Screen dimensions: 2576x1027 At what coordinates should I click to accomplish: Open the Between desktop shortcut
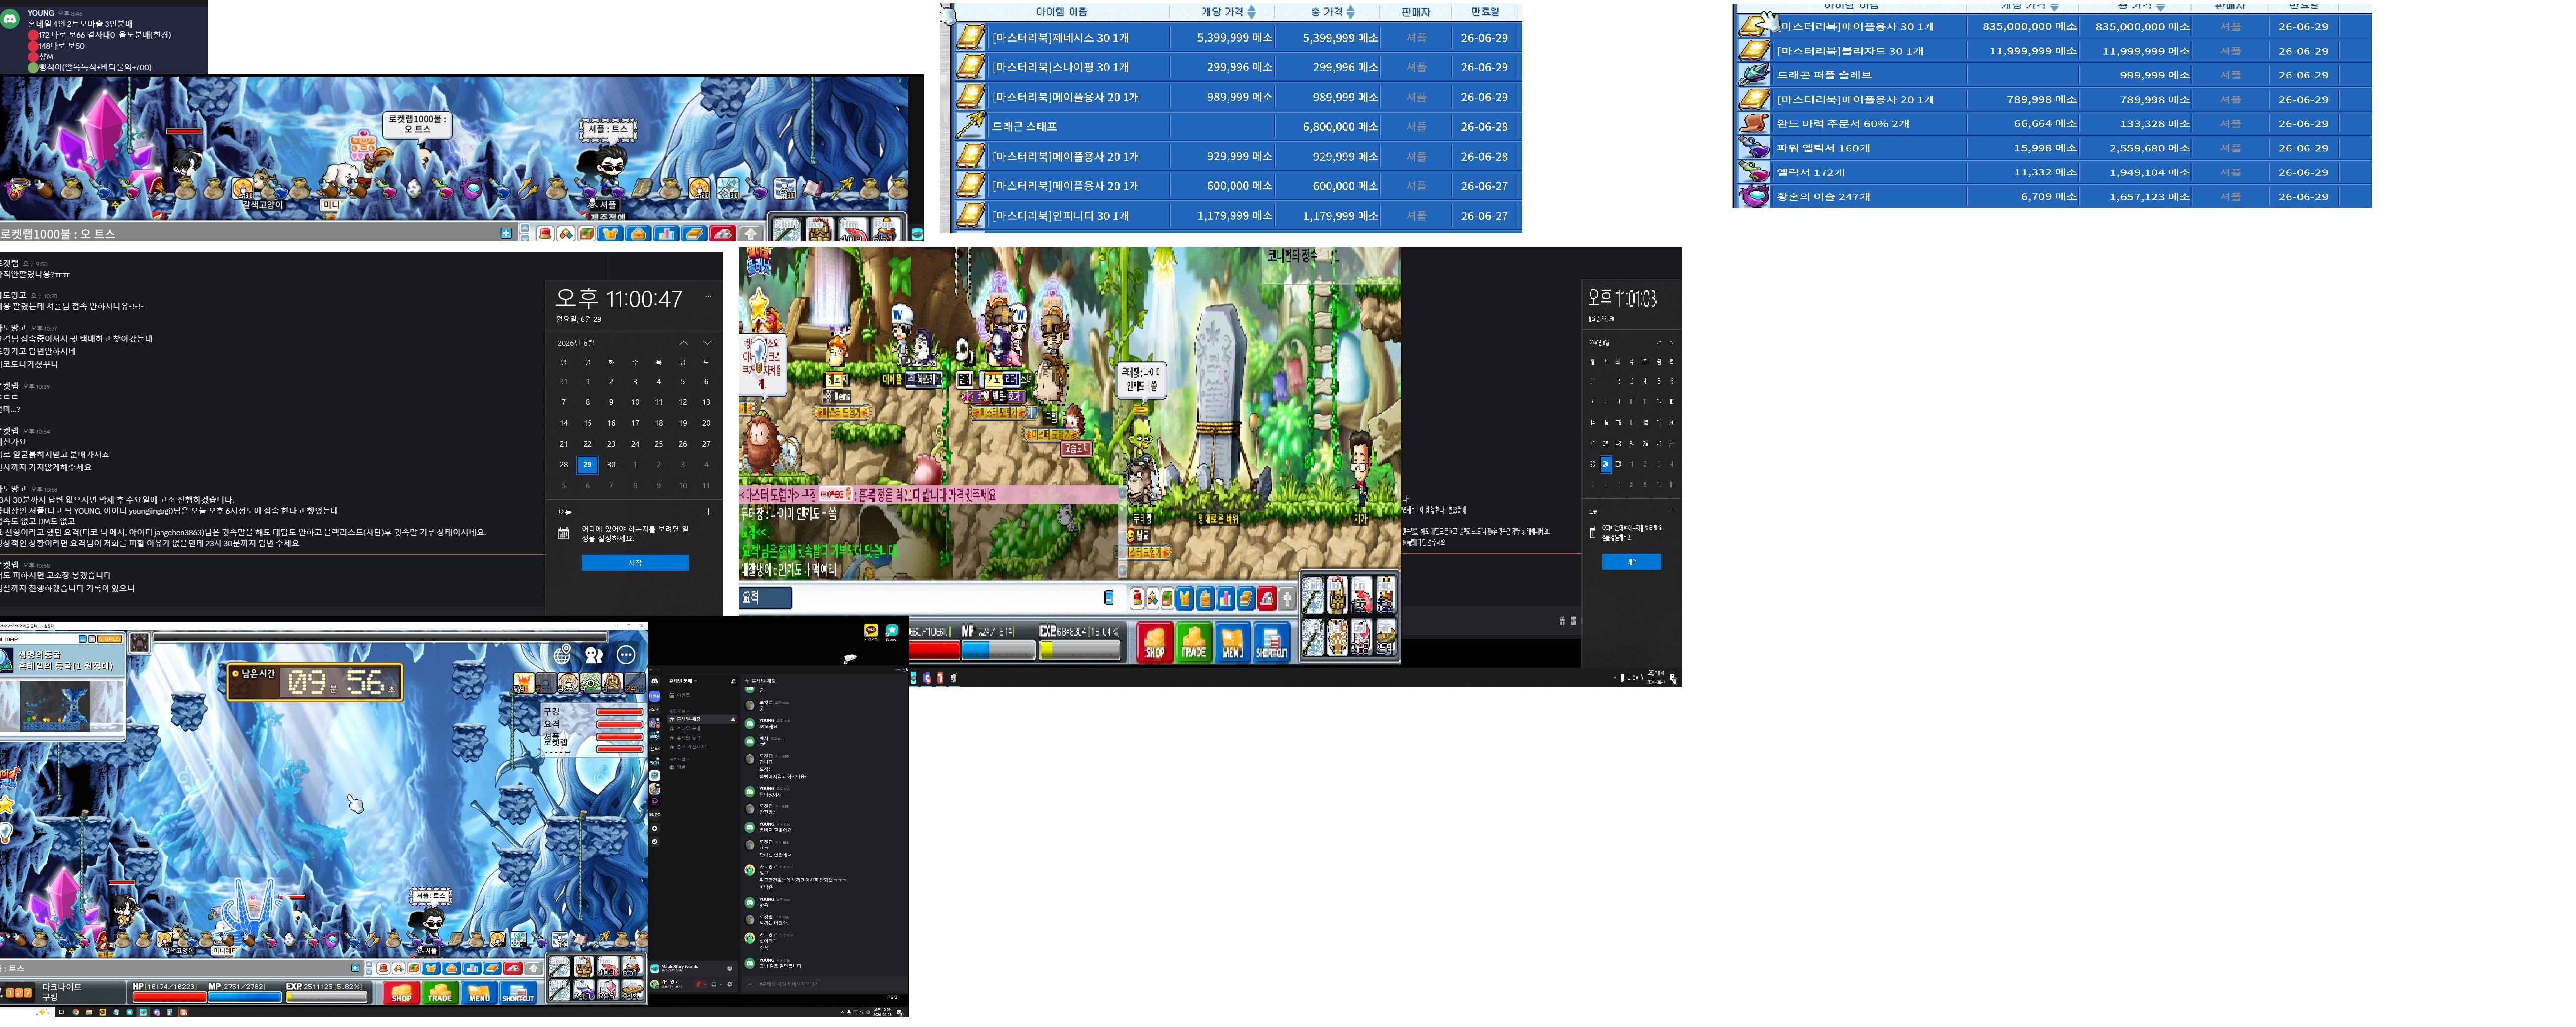click(x=891, y=631)
